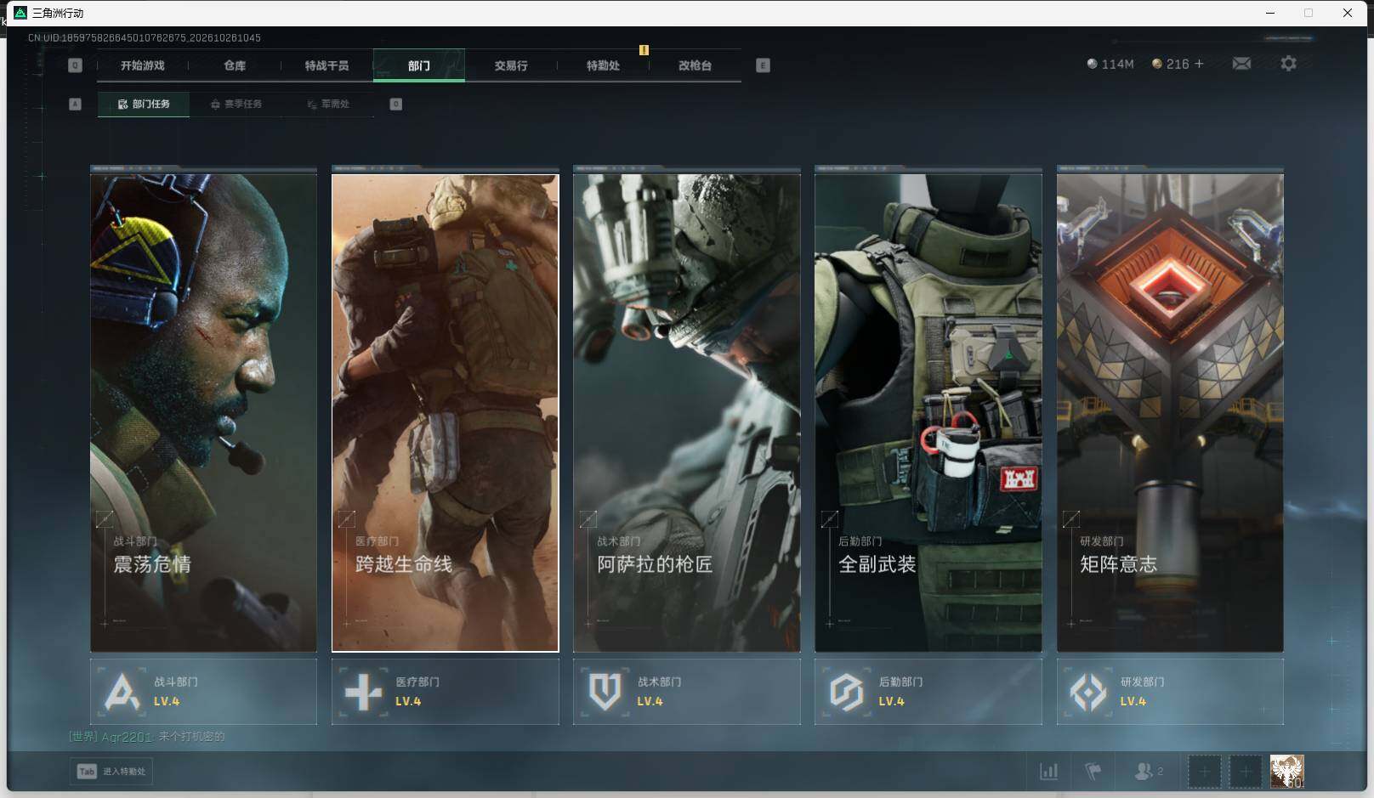Viewport: 1374px width, 798px height.
Task: Click the D key hint after the sub-tabs
Action: click(395, 104)
